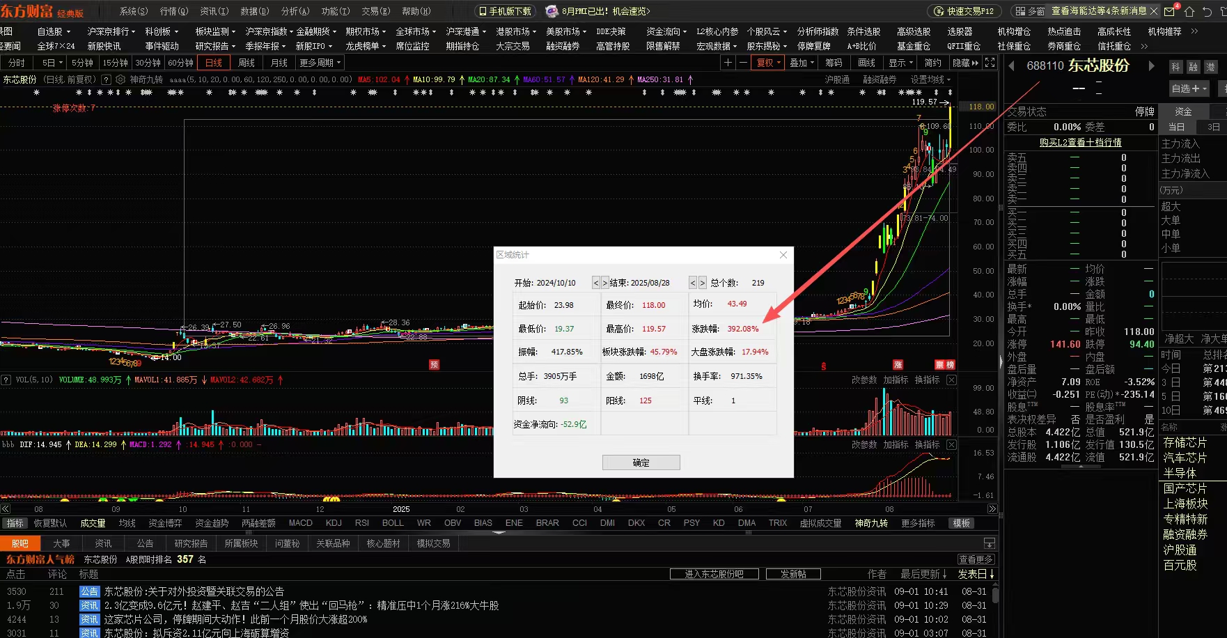The height and width of the screenshot is (638, 1227).
Task: Select the BOLL indicator tab
Action: coord(393,523)
